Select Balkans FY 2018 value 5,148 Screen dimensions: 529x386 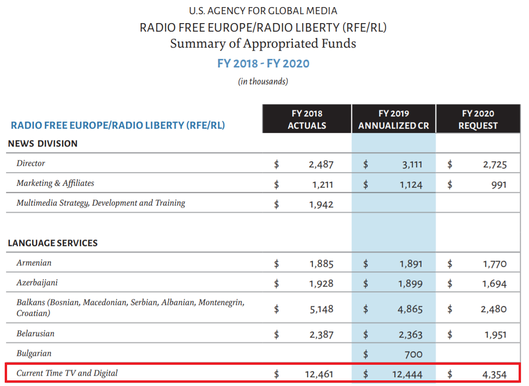coord(321,309)
